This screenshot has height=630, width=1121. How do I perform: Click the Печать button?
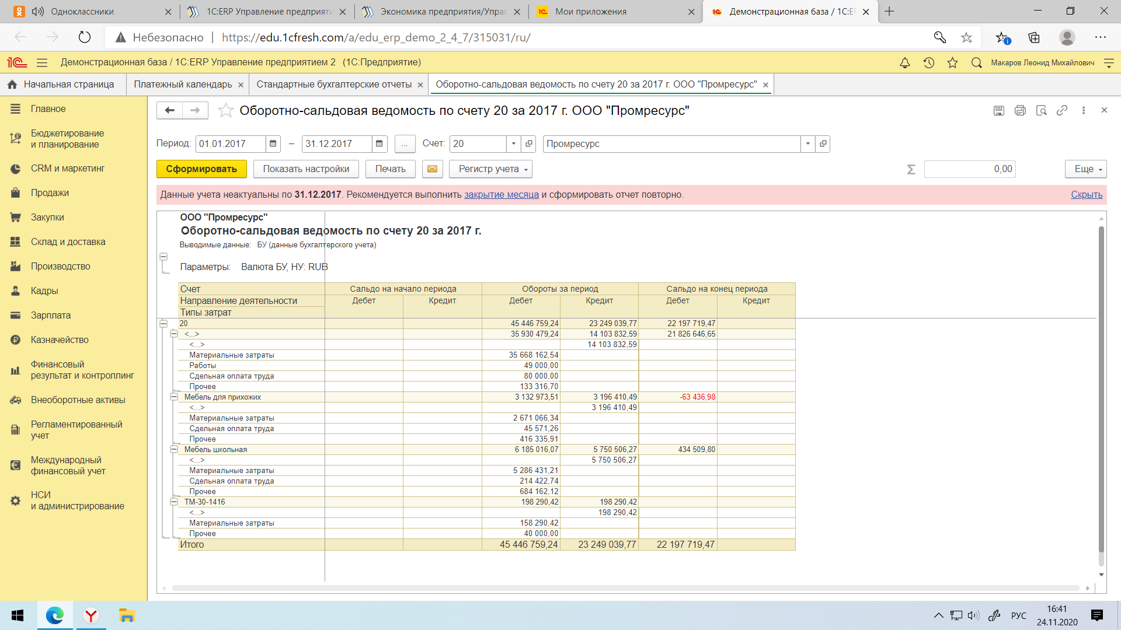[x=391, y=169]
